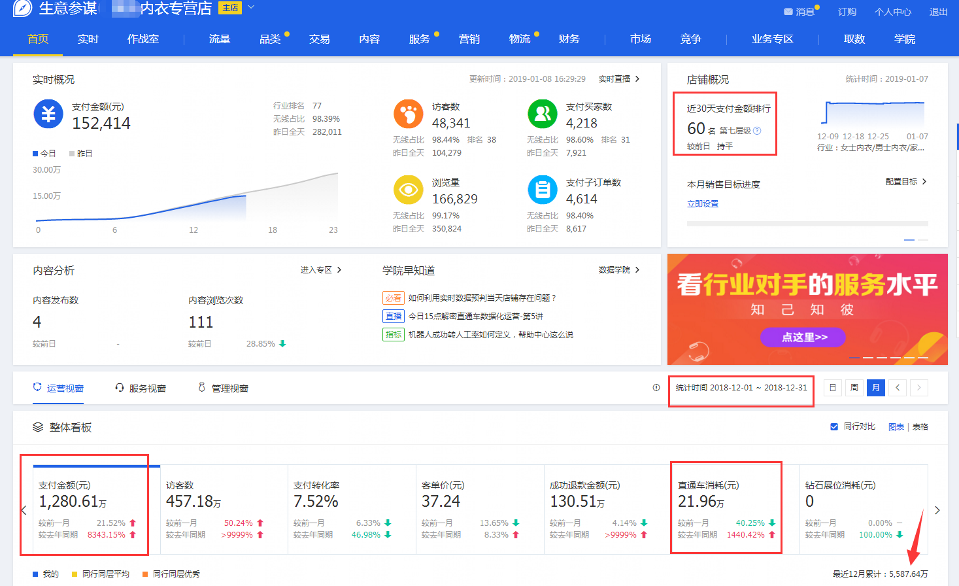Click the yellow eye page views icon
The height and width of the screenshot is (586, 959).
pyautogui.click(x=408, y=190)
